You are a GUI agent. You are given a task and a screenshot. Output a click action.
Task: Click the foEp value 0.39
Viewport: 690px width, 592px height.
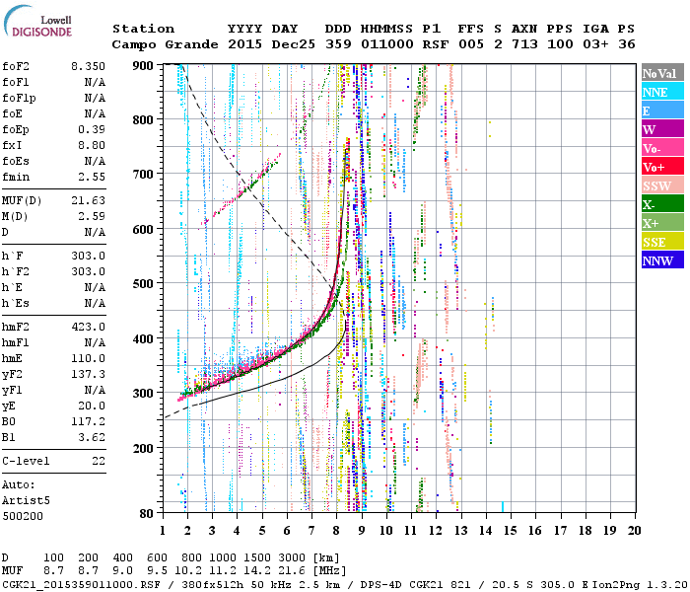pyautogui.click(x=92, y=129)
